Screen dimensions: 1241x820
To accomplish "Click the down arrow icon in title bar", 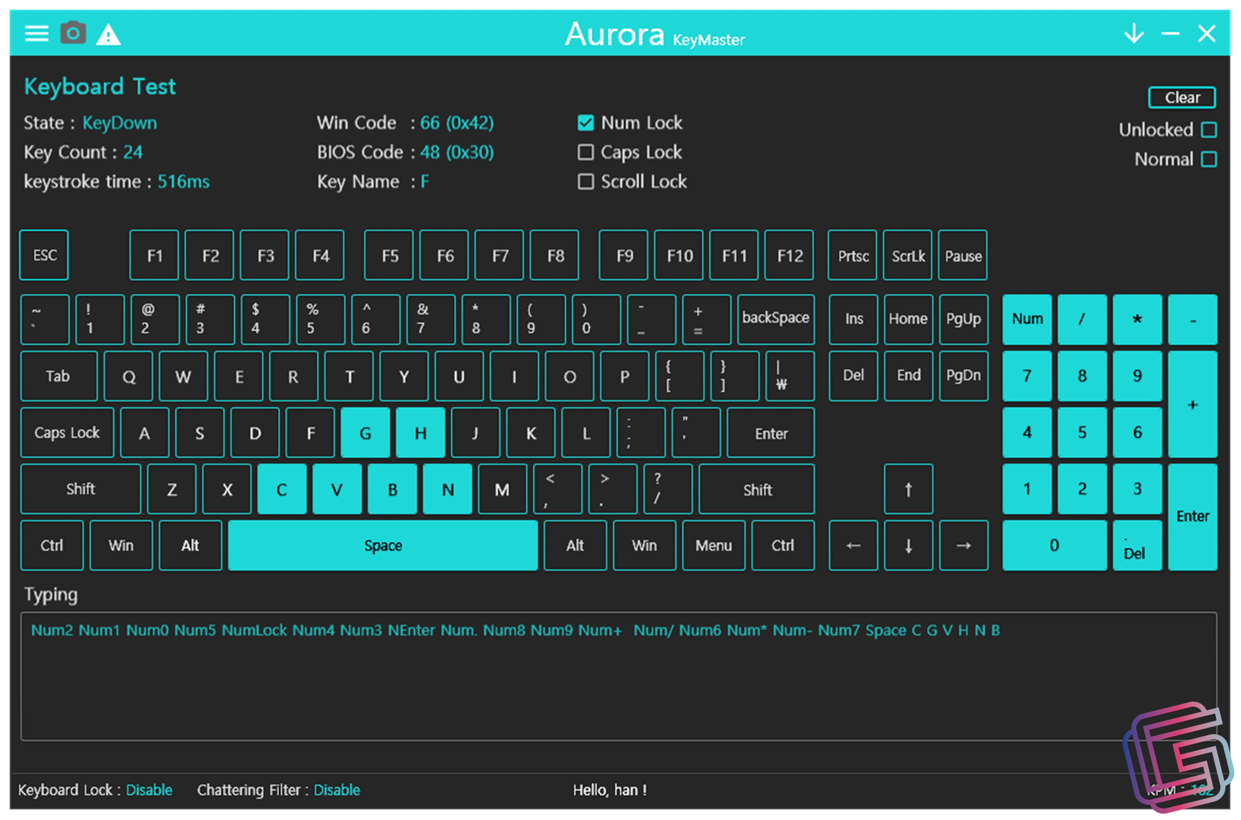I will 1133,33.
